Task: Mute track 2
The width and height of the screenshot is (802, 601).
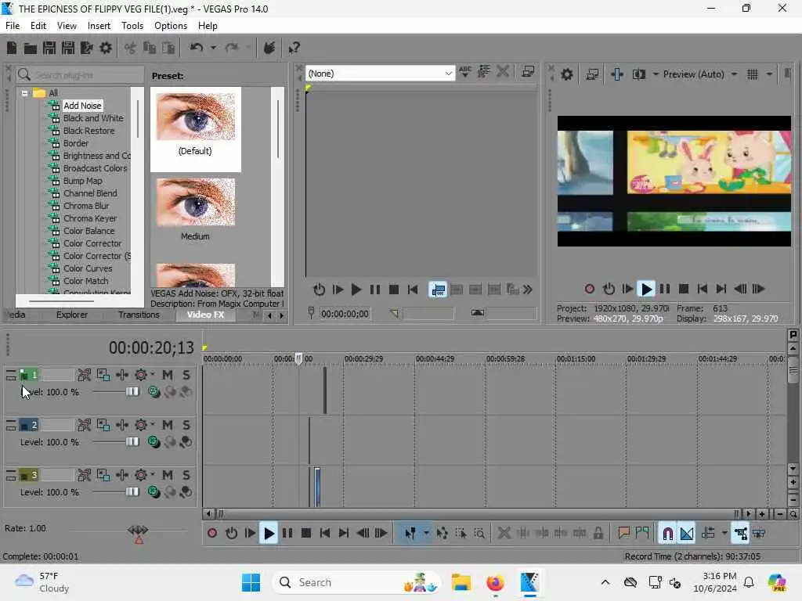Action: 168,425
